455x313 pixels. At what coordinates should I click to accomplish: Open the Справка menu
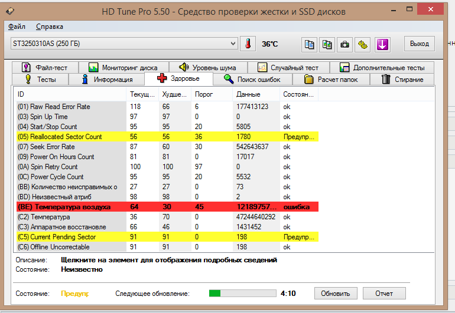tap(49, 27)
